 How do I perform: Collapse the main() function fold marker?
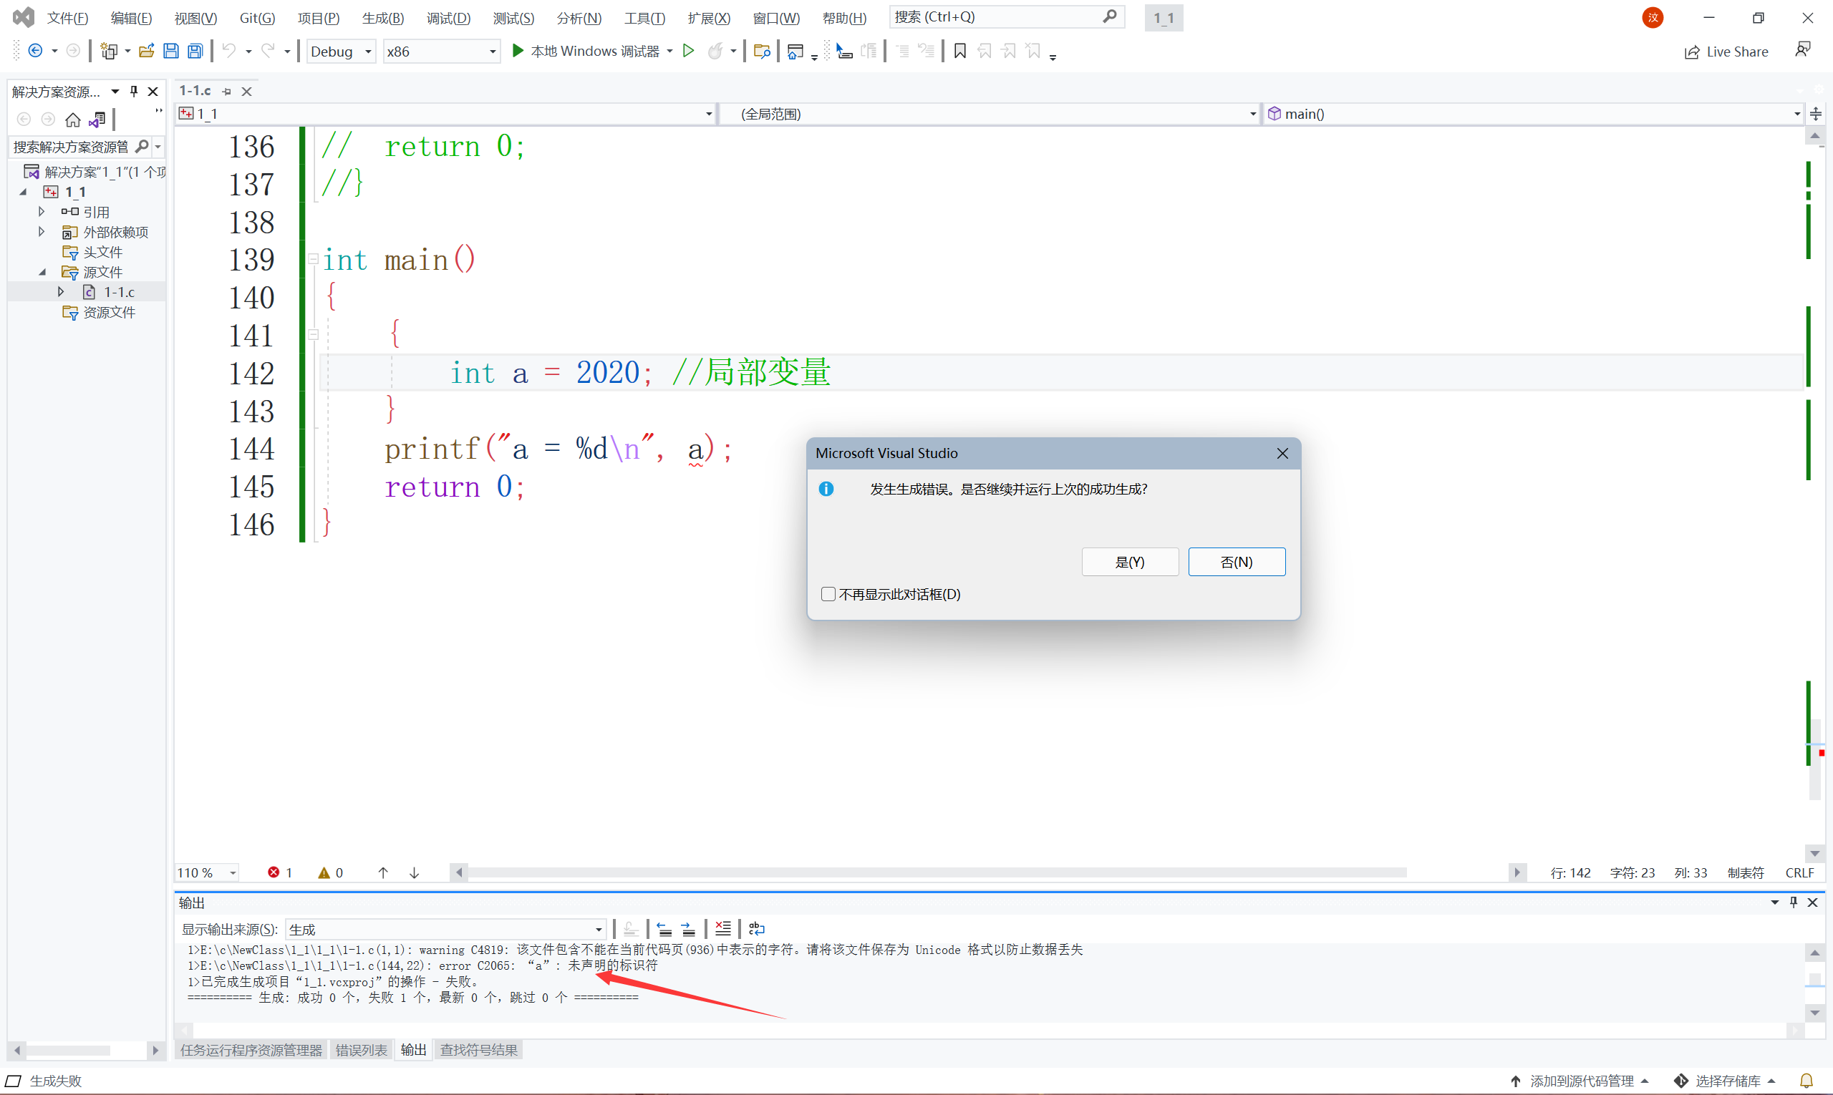click(x=313, y=259)
